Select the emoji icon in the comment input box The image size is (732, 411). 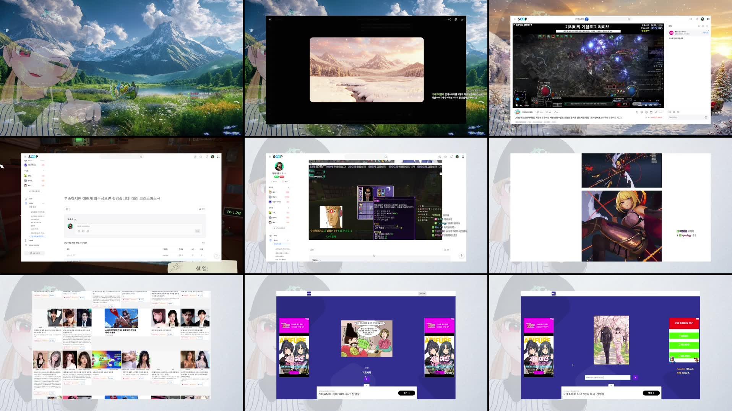coord(79,231)
